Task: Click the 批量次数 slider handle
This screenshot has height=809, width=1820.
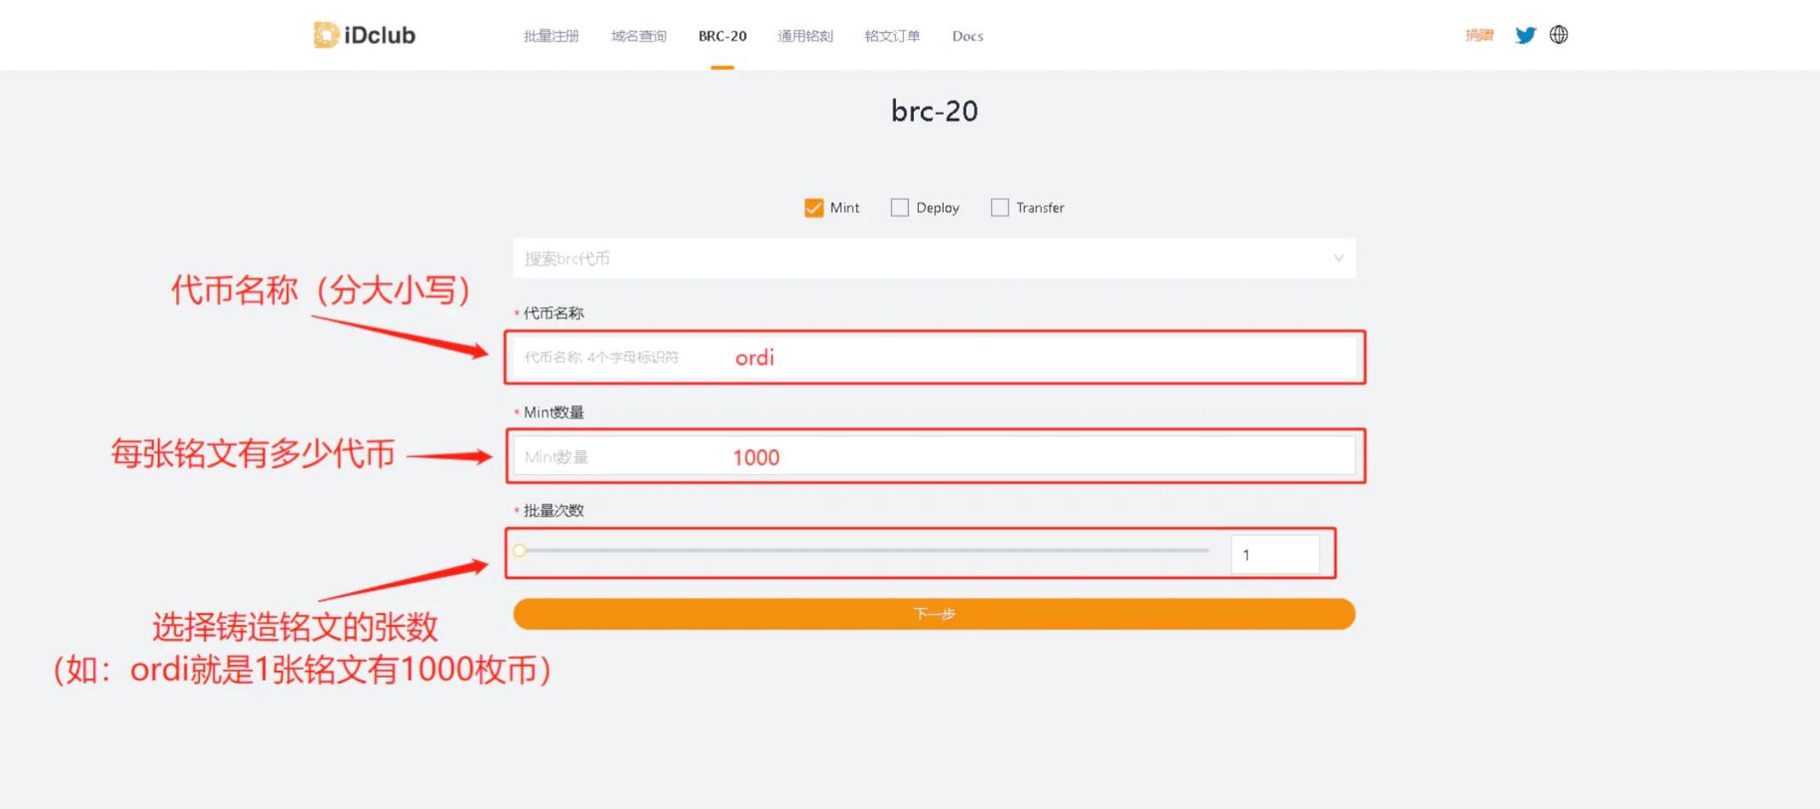Action: (520, 550)
